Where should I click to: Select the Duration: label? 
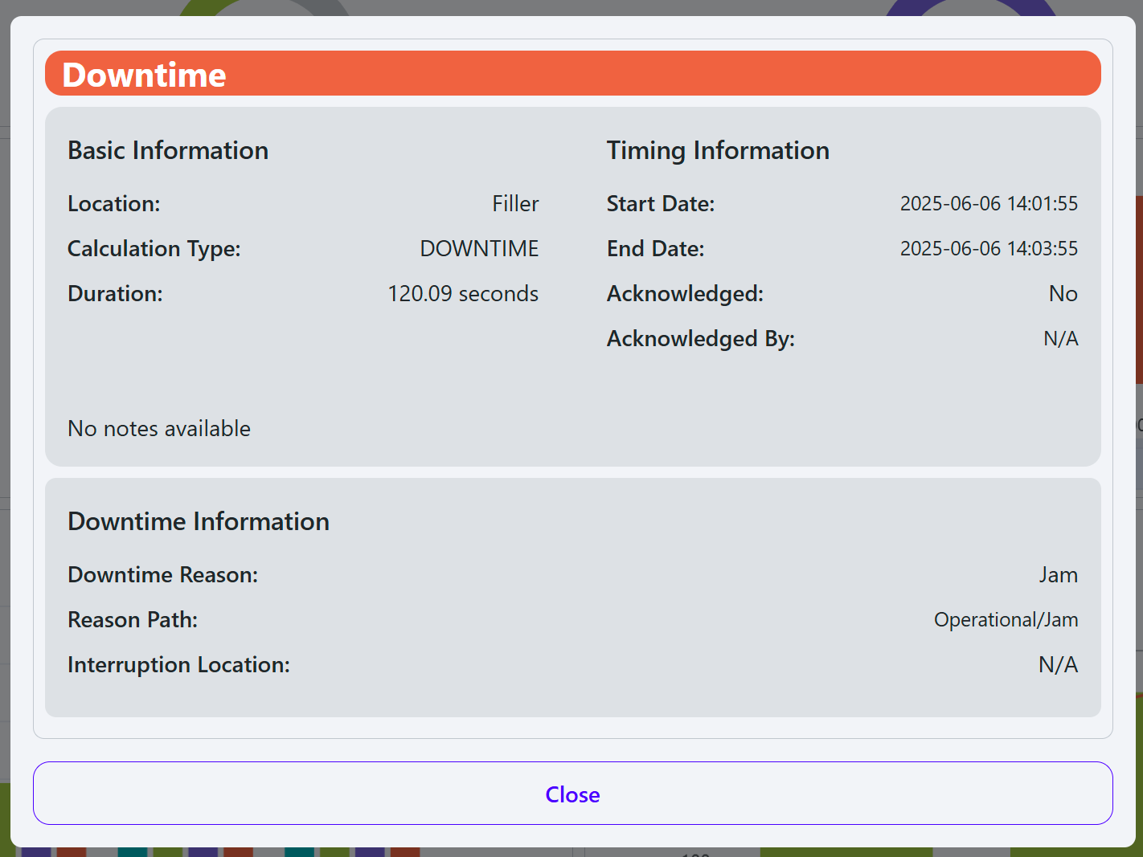point(115,294)
